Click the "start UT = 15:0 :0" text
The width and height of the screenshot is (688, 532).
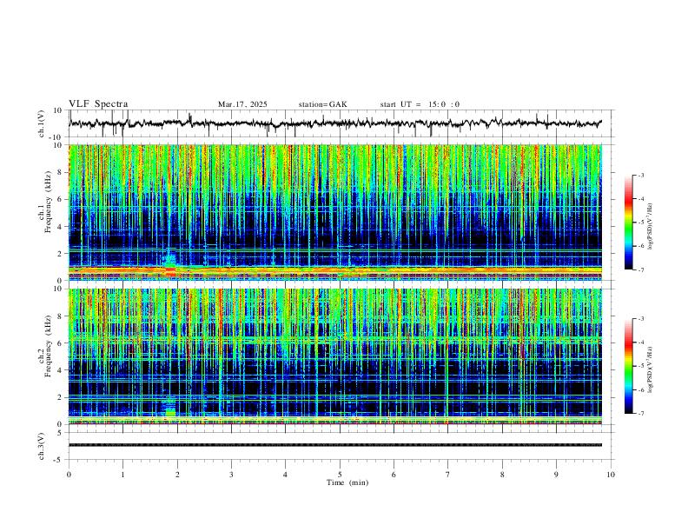pos(420,104)
